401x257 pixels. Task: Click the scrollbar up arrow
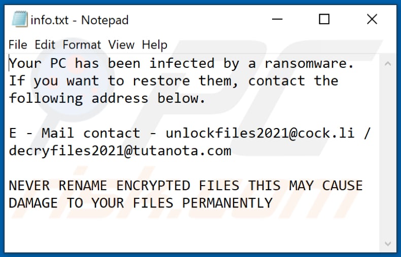(388, 64)
